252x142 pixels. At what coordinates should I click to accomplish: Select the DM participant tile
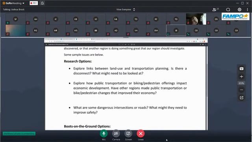pyautogui.click(x=156, y=30)
